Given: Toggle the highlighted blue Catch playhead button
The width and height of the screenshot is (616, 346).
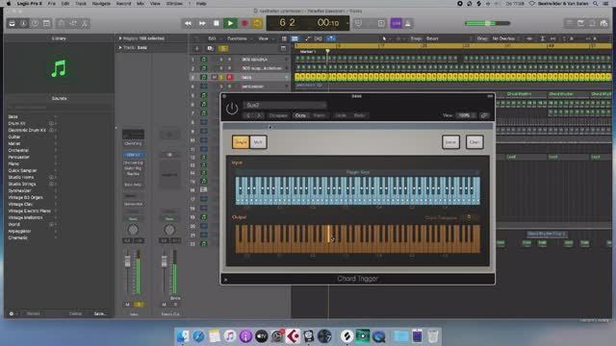Looking at the screenshot, I should tap(331, 38).
